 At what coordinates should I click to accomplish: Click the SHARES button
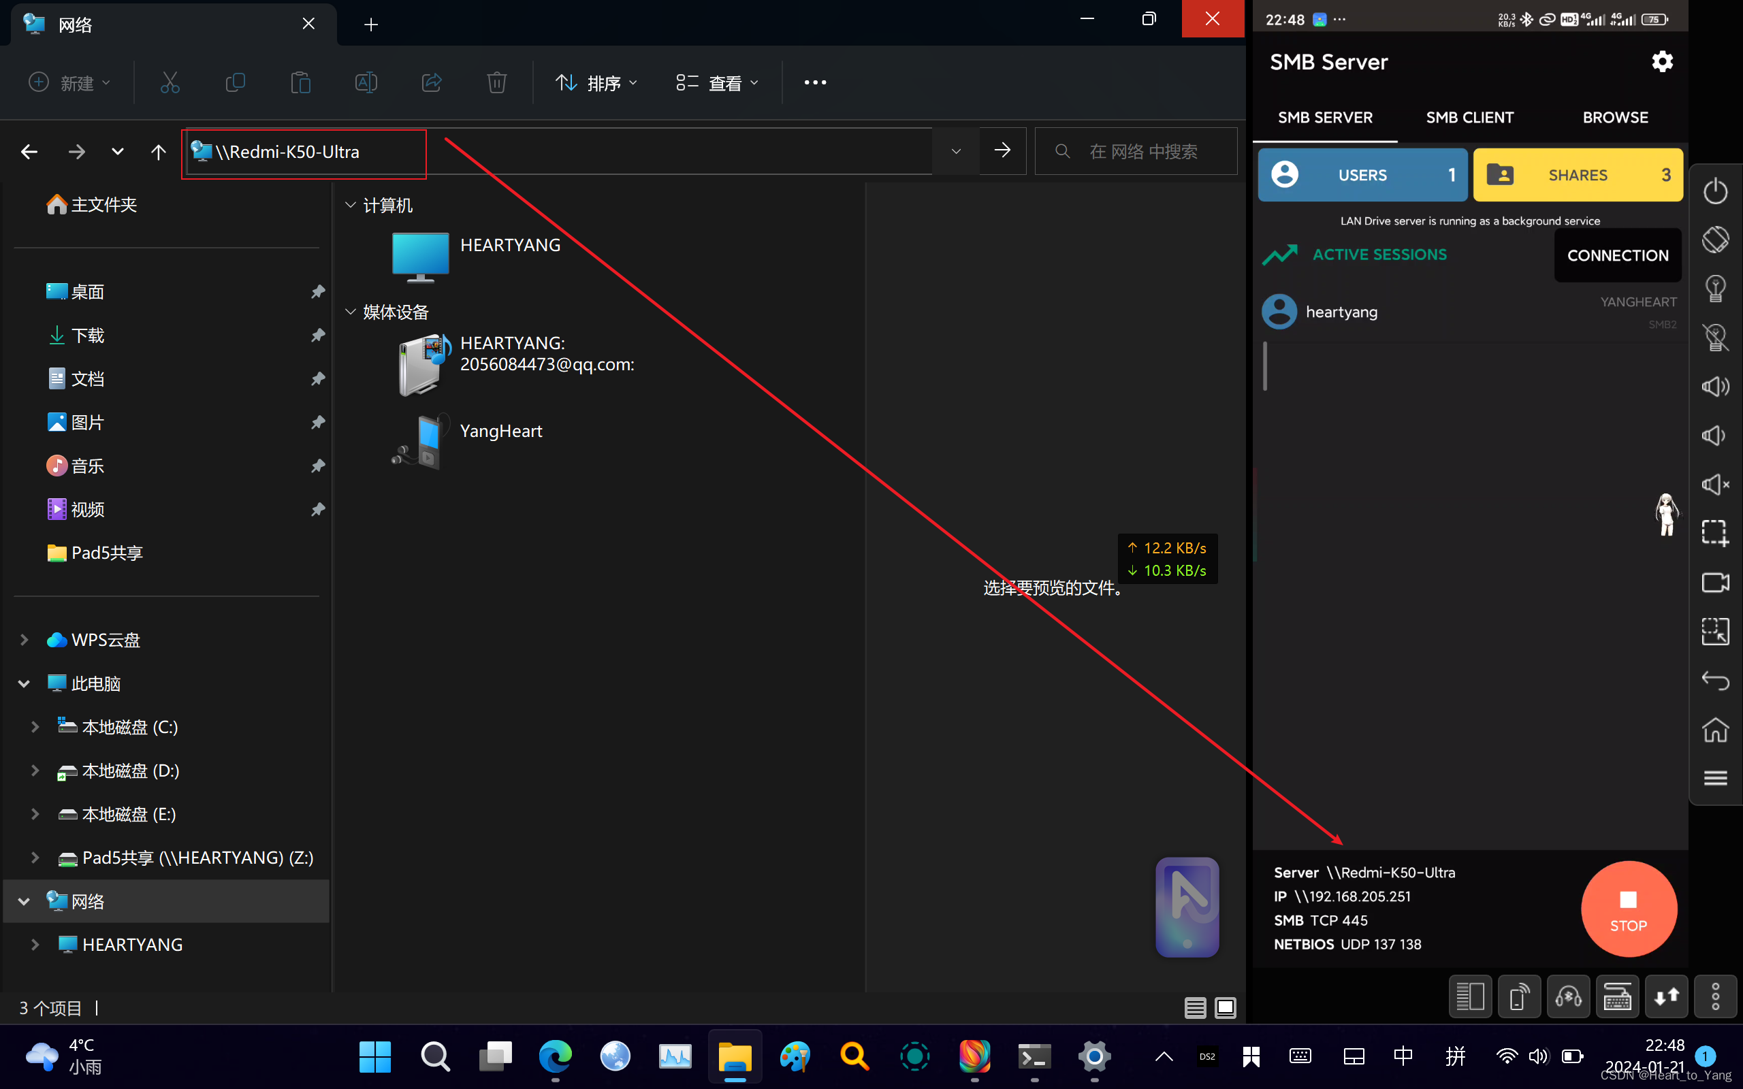click(x=1578, y=175)
